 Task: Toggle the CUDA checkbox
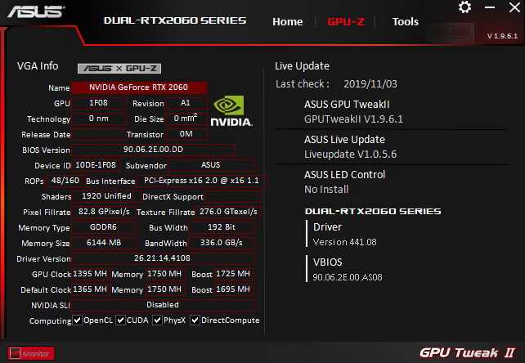[x=120, y=320]
